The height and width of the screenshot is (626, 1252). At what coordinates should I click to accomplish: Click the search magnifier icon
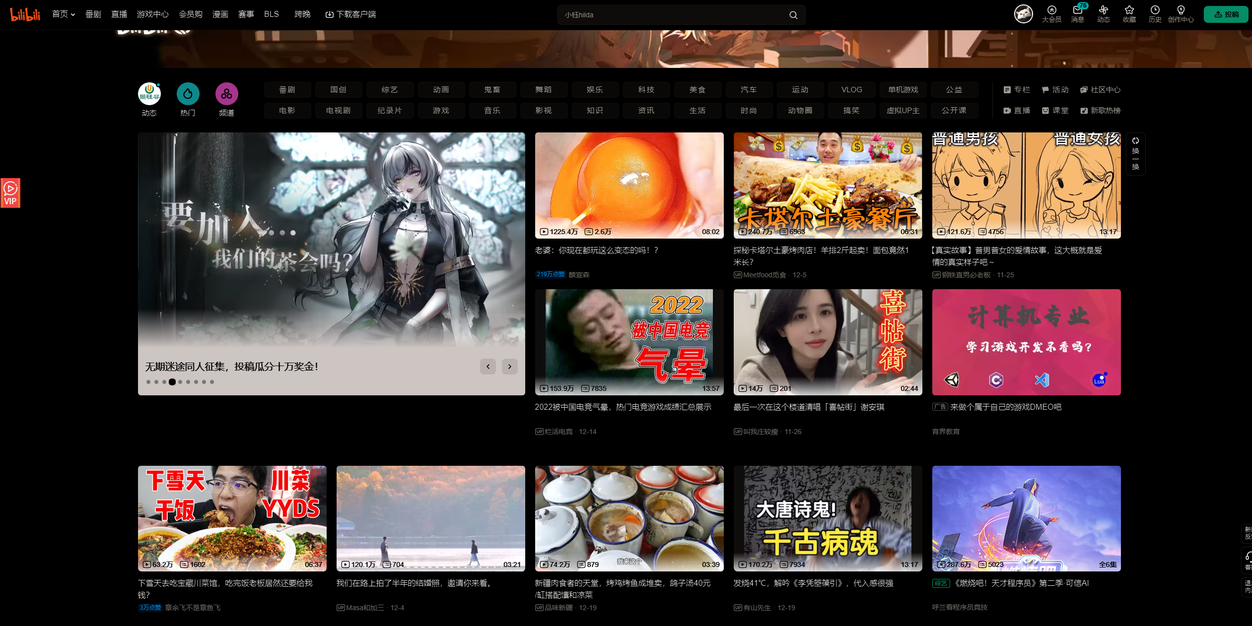point(793,15)
